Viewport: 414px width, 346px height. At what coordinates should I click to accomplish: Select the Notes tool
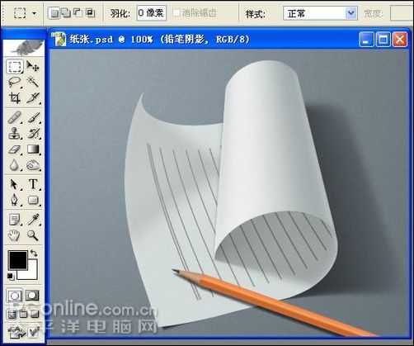tap(15, 220)
